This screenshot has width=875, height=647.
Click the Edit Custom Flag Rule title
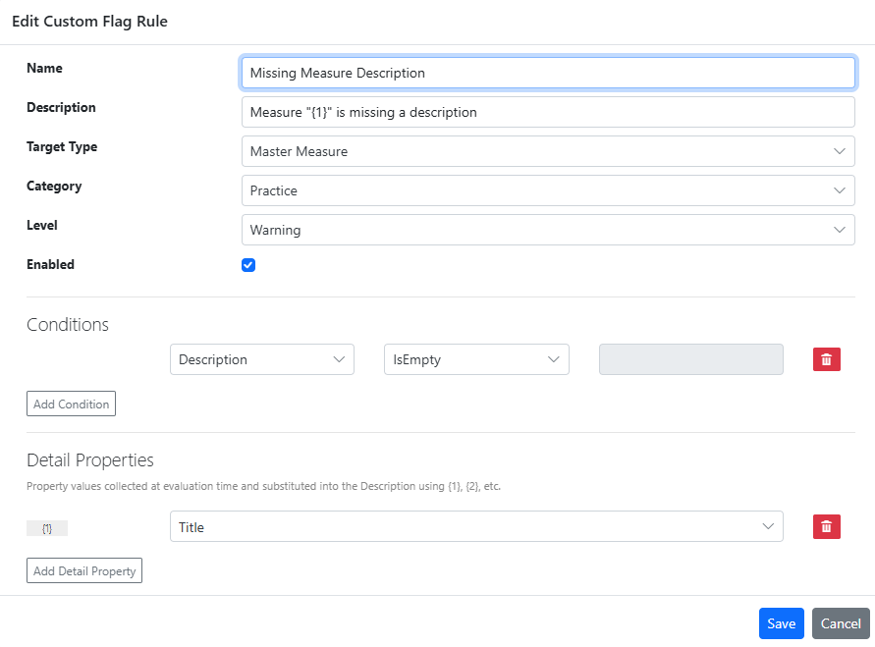click(x=89, y=22)
